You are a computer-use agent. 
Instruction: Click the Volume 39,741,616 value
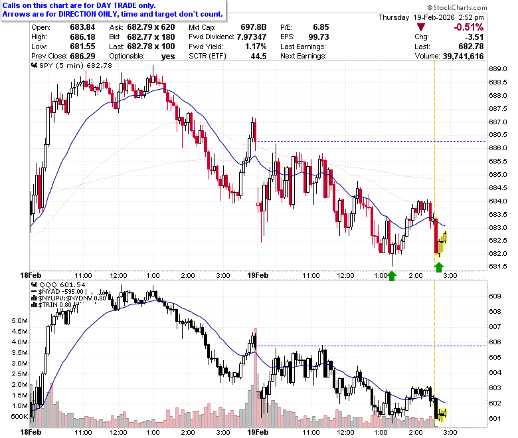[463, 56]
